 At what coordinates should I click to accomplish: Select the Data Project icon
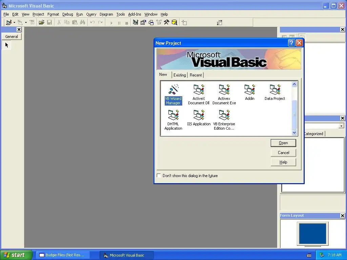point(275,92)
